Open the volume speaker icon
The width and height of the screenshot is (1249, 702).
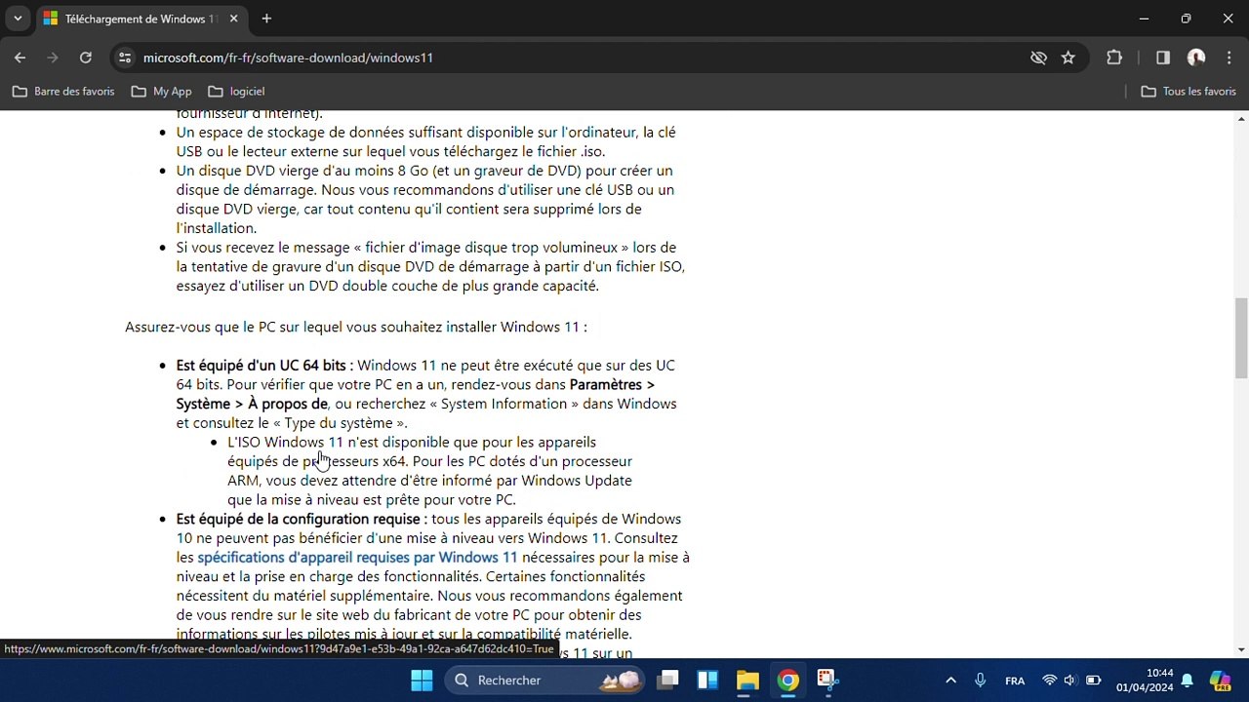1070,681
